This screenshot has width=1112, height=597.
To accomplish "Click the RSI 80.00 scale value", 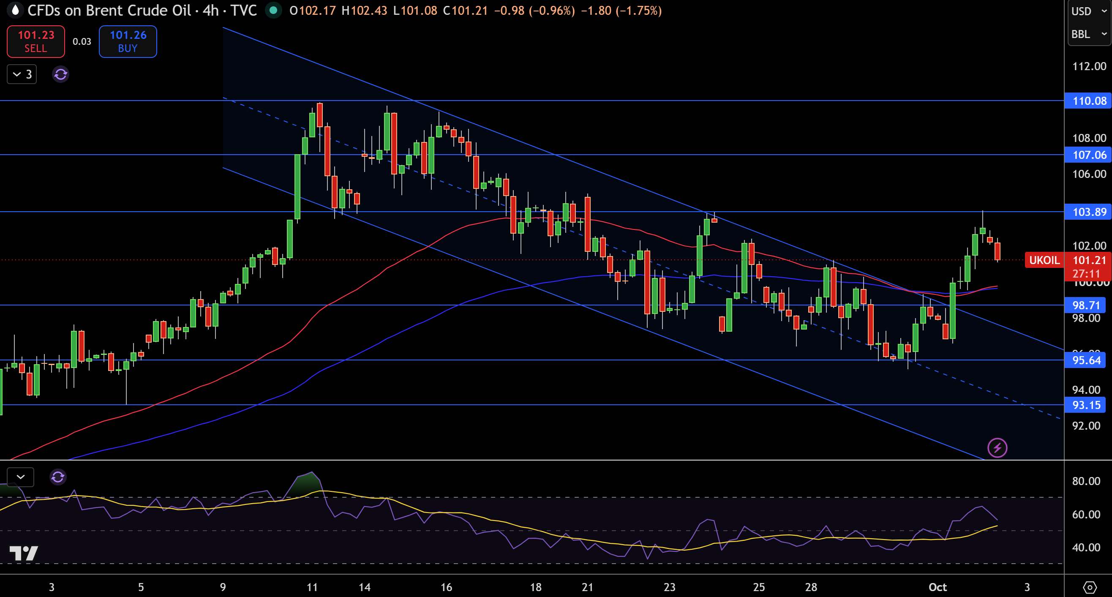I will 1086,481.
